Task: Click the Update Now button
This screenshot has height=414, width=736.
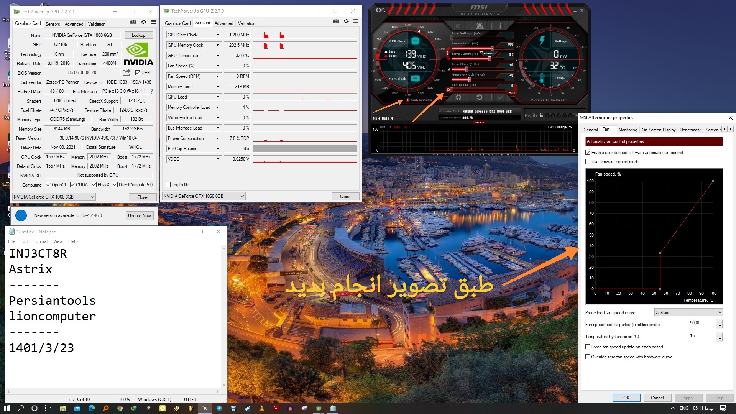Action: pos(140,216)
